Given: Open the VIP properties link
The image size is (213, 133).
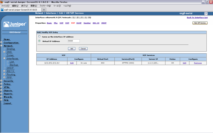Looking at the screenshot, I should pyautogui.click(x=73, y=23).
